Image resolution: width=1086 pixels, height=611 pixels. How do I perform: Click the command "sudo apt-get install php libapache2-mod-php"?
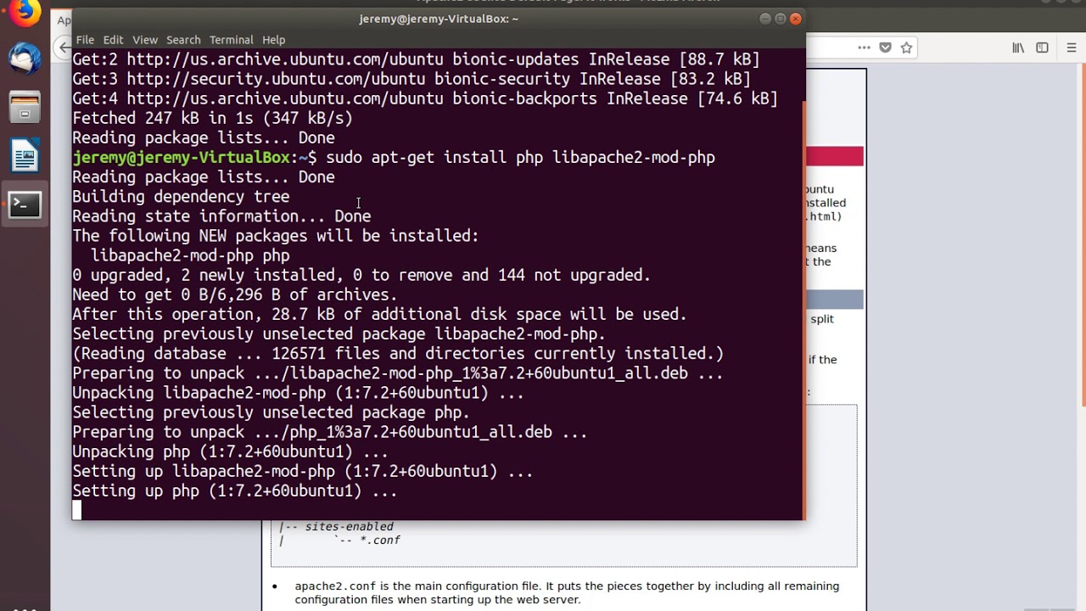pyautogui.click(x=520, y=158)
